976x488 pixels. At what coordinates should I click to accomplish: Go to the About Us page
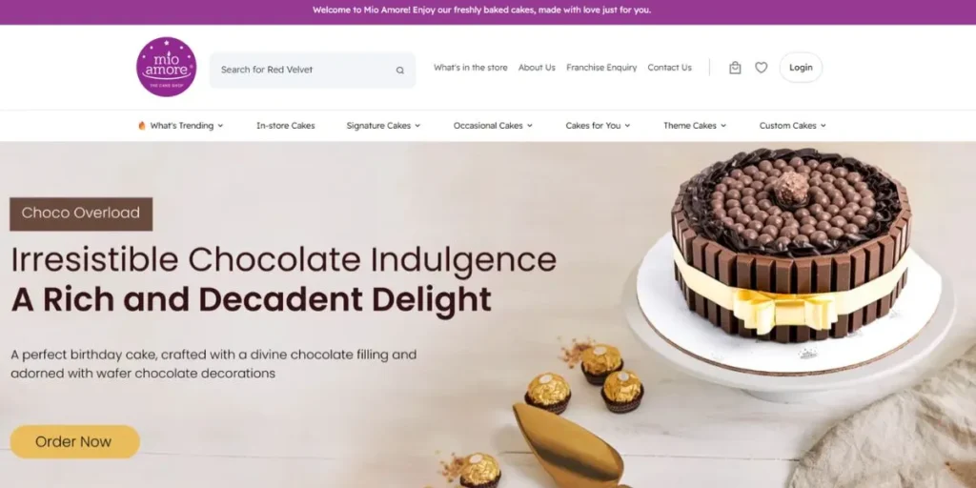[537, 68]
